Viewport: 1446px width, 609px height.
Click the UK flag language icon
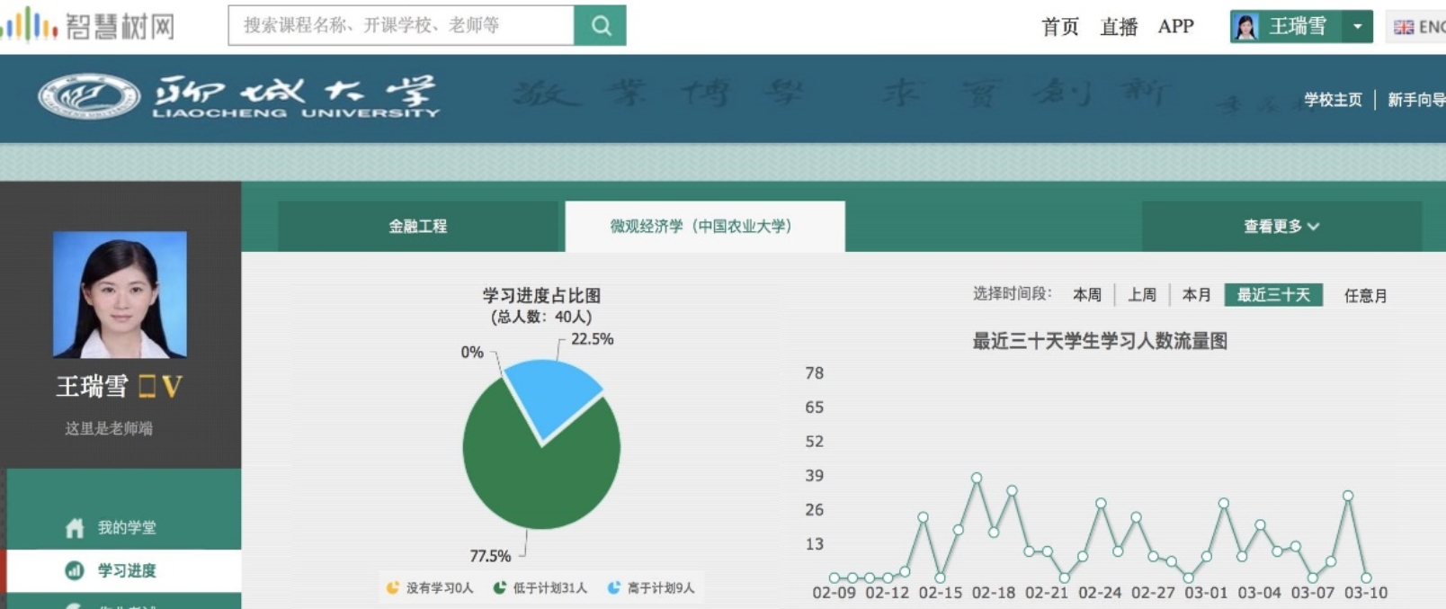[x=1403, y=27]
